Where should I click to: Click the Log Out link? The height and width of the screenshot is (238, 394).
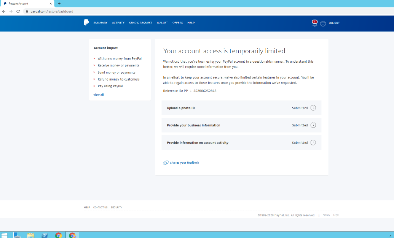[334, 23]
